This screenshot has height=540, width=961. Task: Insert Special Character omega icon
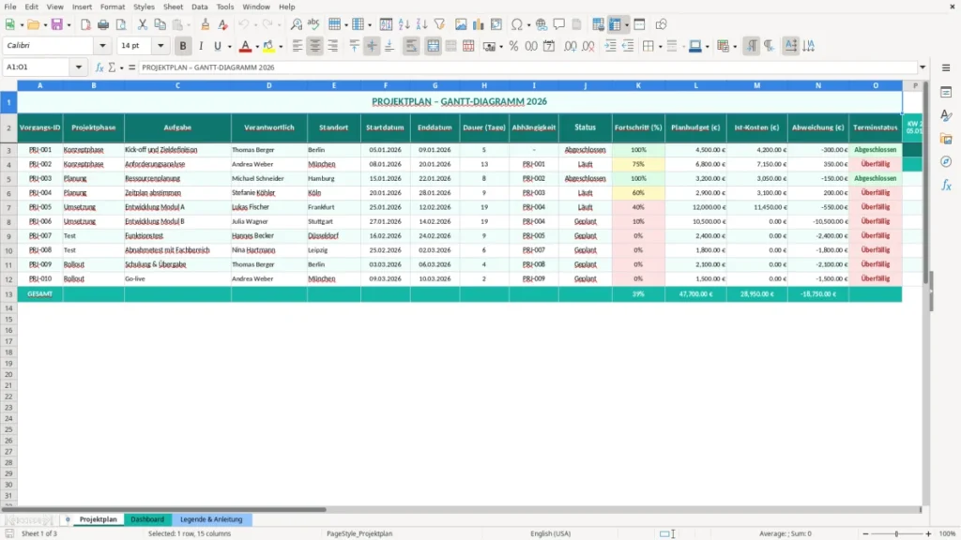[517, 24]
